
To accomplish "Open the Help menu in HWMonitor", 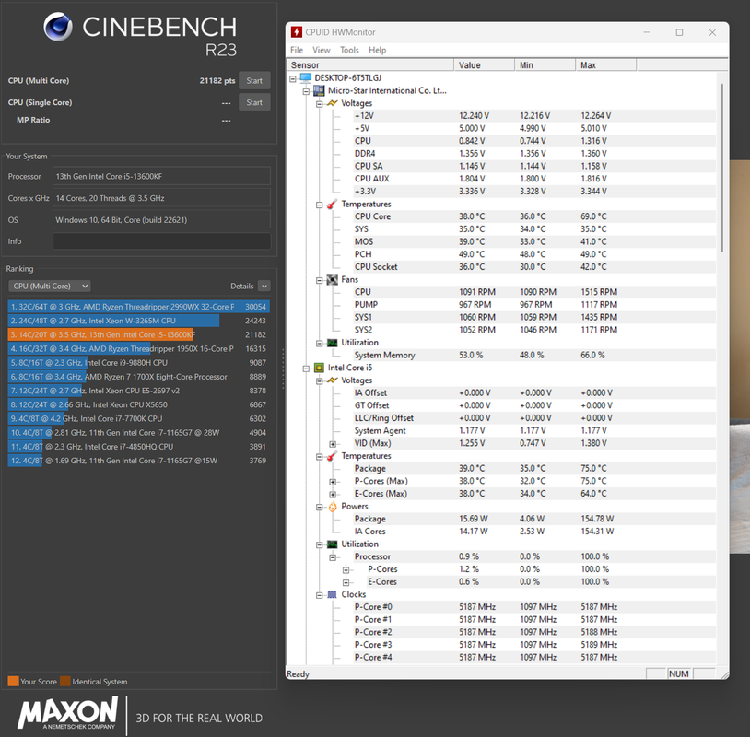I will 377,50.
